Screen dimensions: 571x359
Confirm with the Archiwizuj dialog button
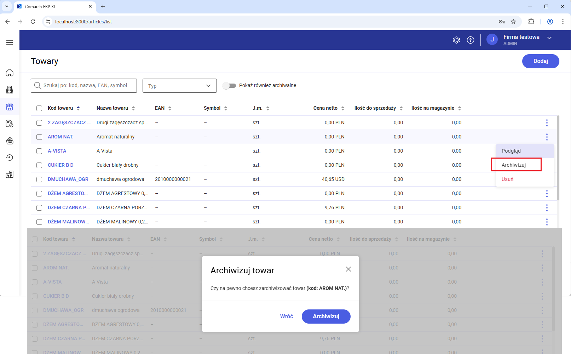point(325,317)
